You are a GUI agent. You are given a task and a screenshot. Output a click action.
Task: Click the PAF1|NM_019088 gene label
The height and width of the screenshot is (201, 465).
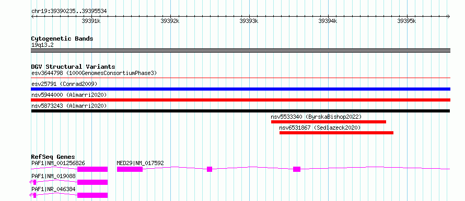pos(53,176)
